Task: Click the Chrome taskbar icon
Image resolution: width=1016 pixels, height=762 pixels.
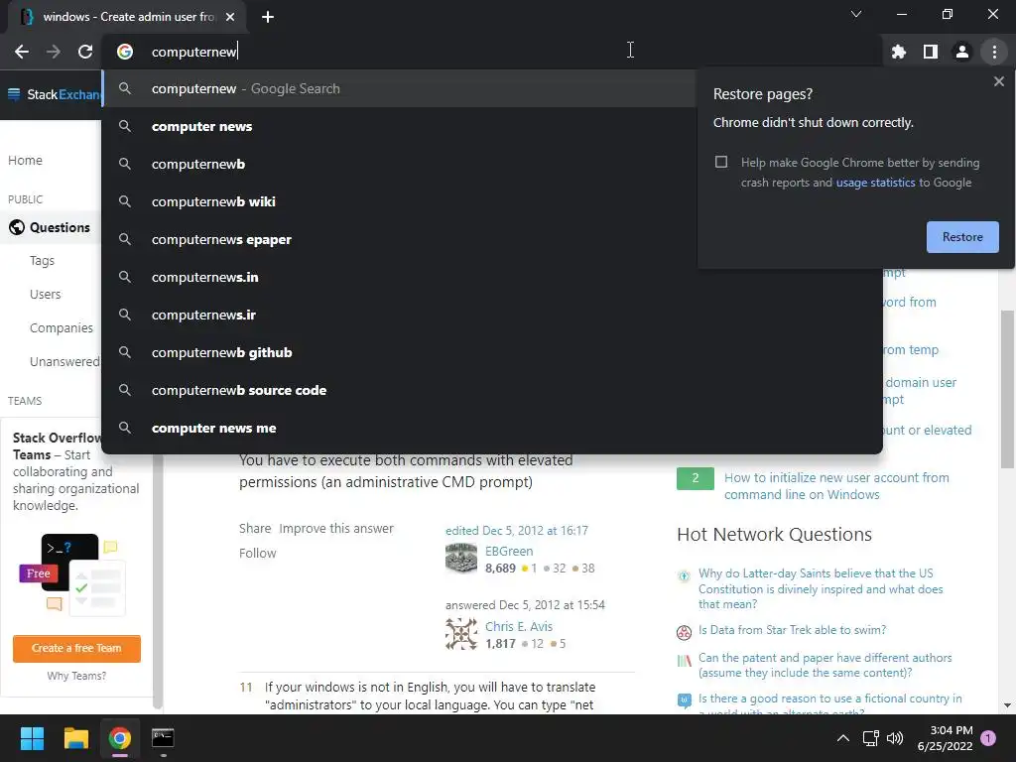Action: 120,738
